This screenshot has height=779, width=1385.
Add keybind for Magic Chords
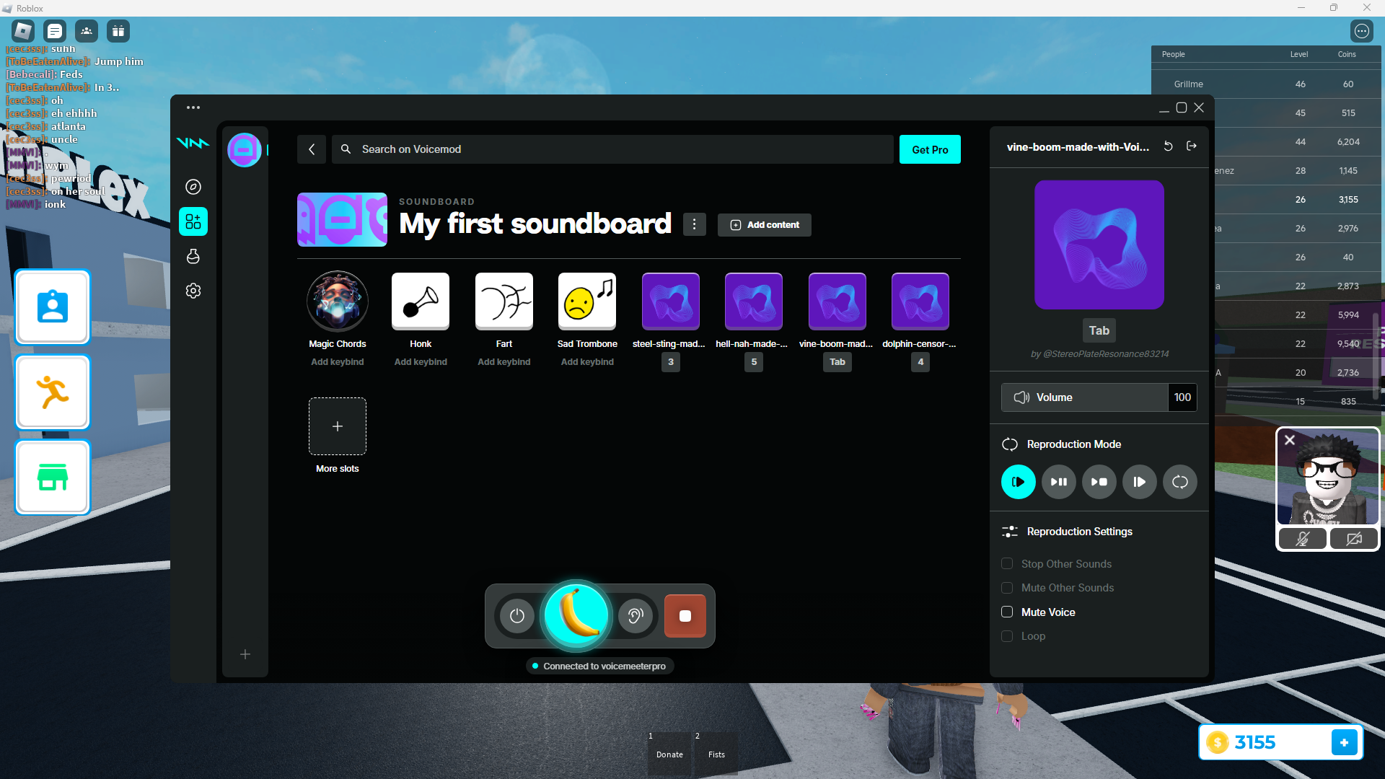pyautogui.click(x=338, y=362)
